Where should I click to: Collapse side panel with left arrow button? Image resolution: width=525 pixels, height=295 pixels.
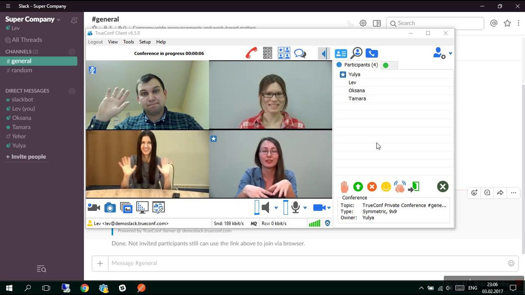pos(324,54)
